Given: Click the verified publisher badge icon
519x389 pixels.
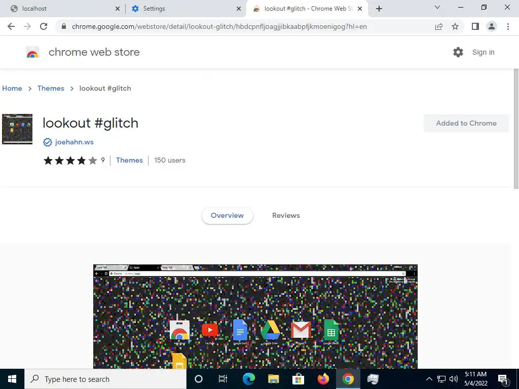Looking at the screenshot, I should [x=48, y=142].
